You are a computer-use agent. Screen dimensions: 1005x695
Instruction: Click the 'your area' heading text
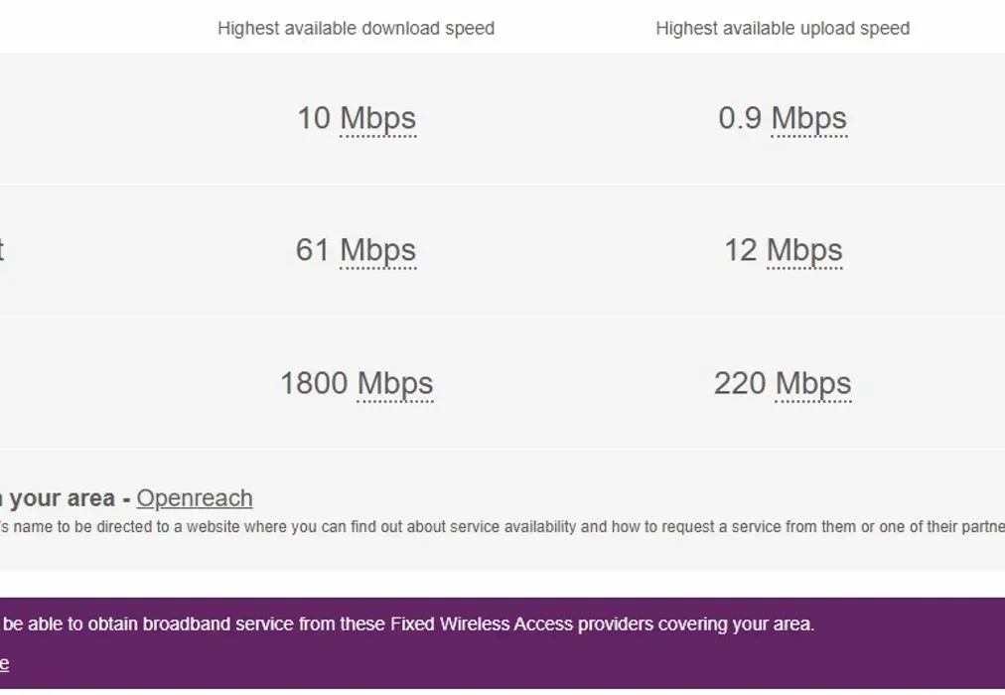pyautogui.click(x=64, y=498)
